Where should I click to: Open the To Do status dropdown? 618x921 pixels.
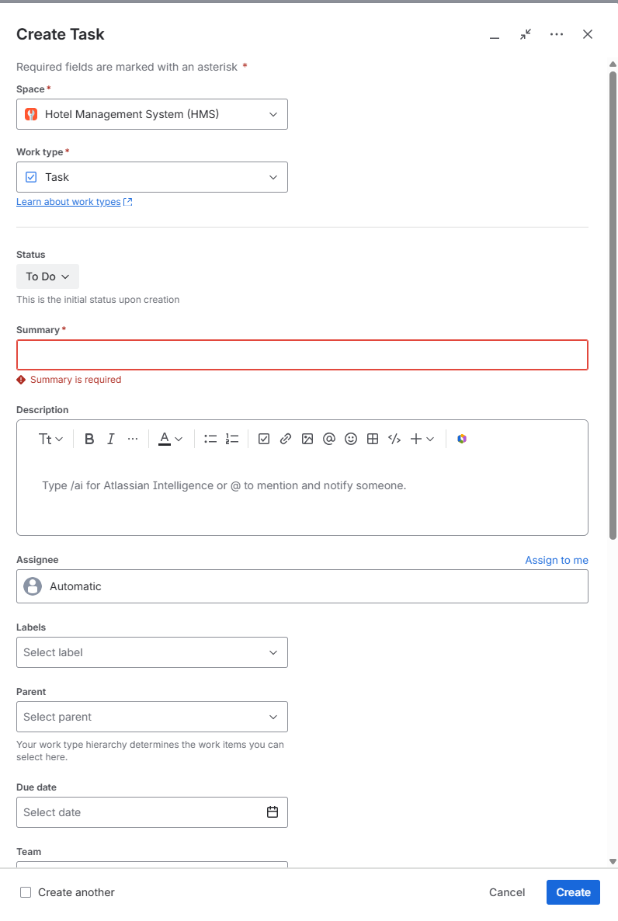click(x=47, y=276)
